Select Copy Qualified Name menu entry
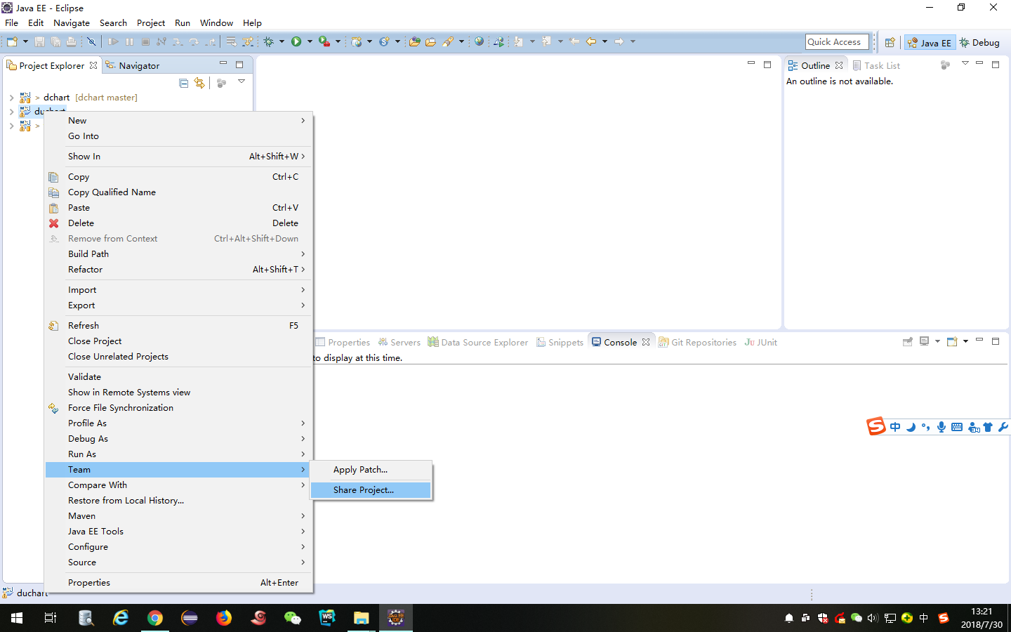Screen dimensions: 1011x632 point(178,192)
